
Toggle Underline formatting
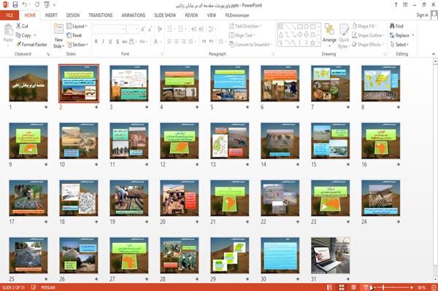click(x=110, y=42)
